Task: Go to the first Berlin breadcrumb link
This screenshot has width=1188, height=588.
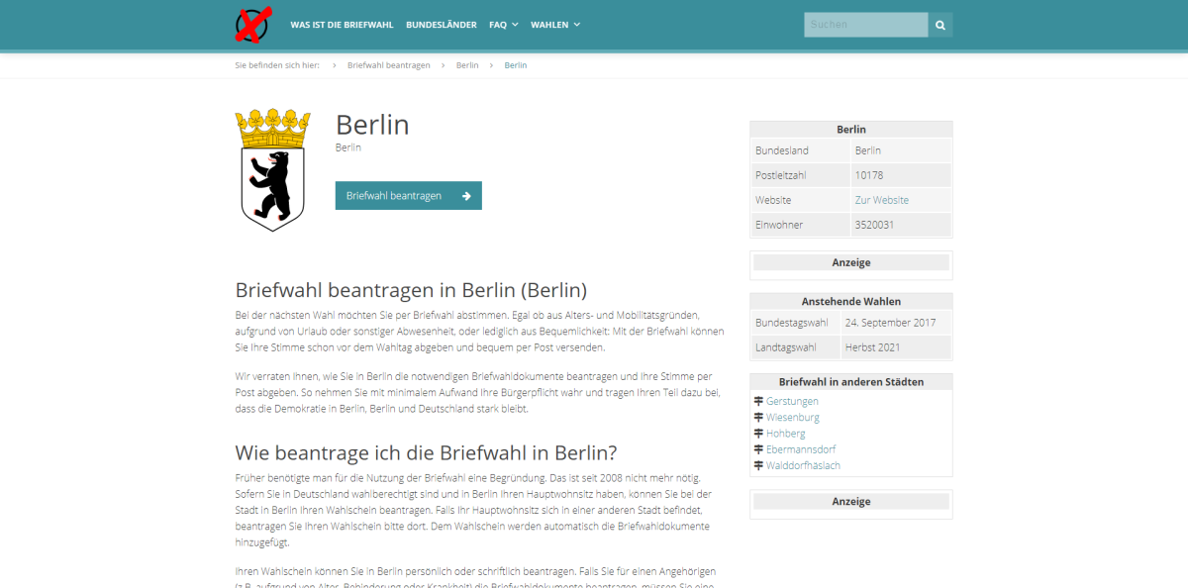Action: (x=467, y=65)
